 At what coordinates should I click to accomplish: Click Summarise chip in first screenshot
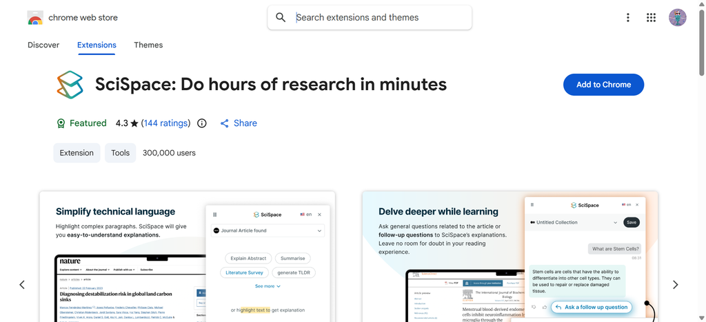pos(292,258)
